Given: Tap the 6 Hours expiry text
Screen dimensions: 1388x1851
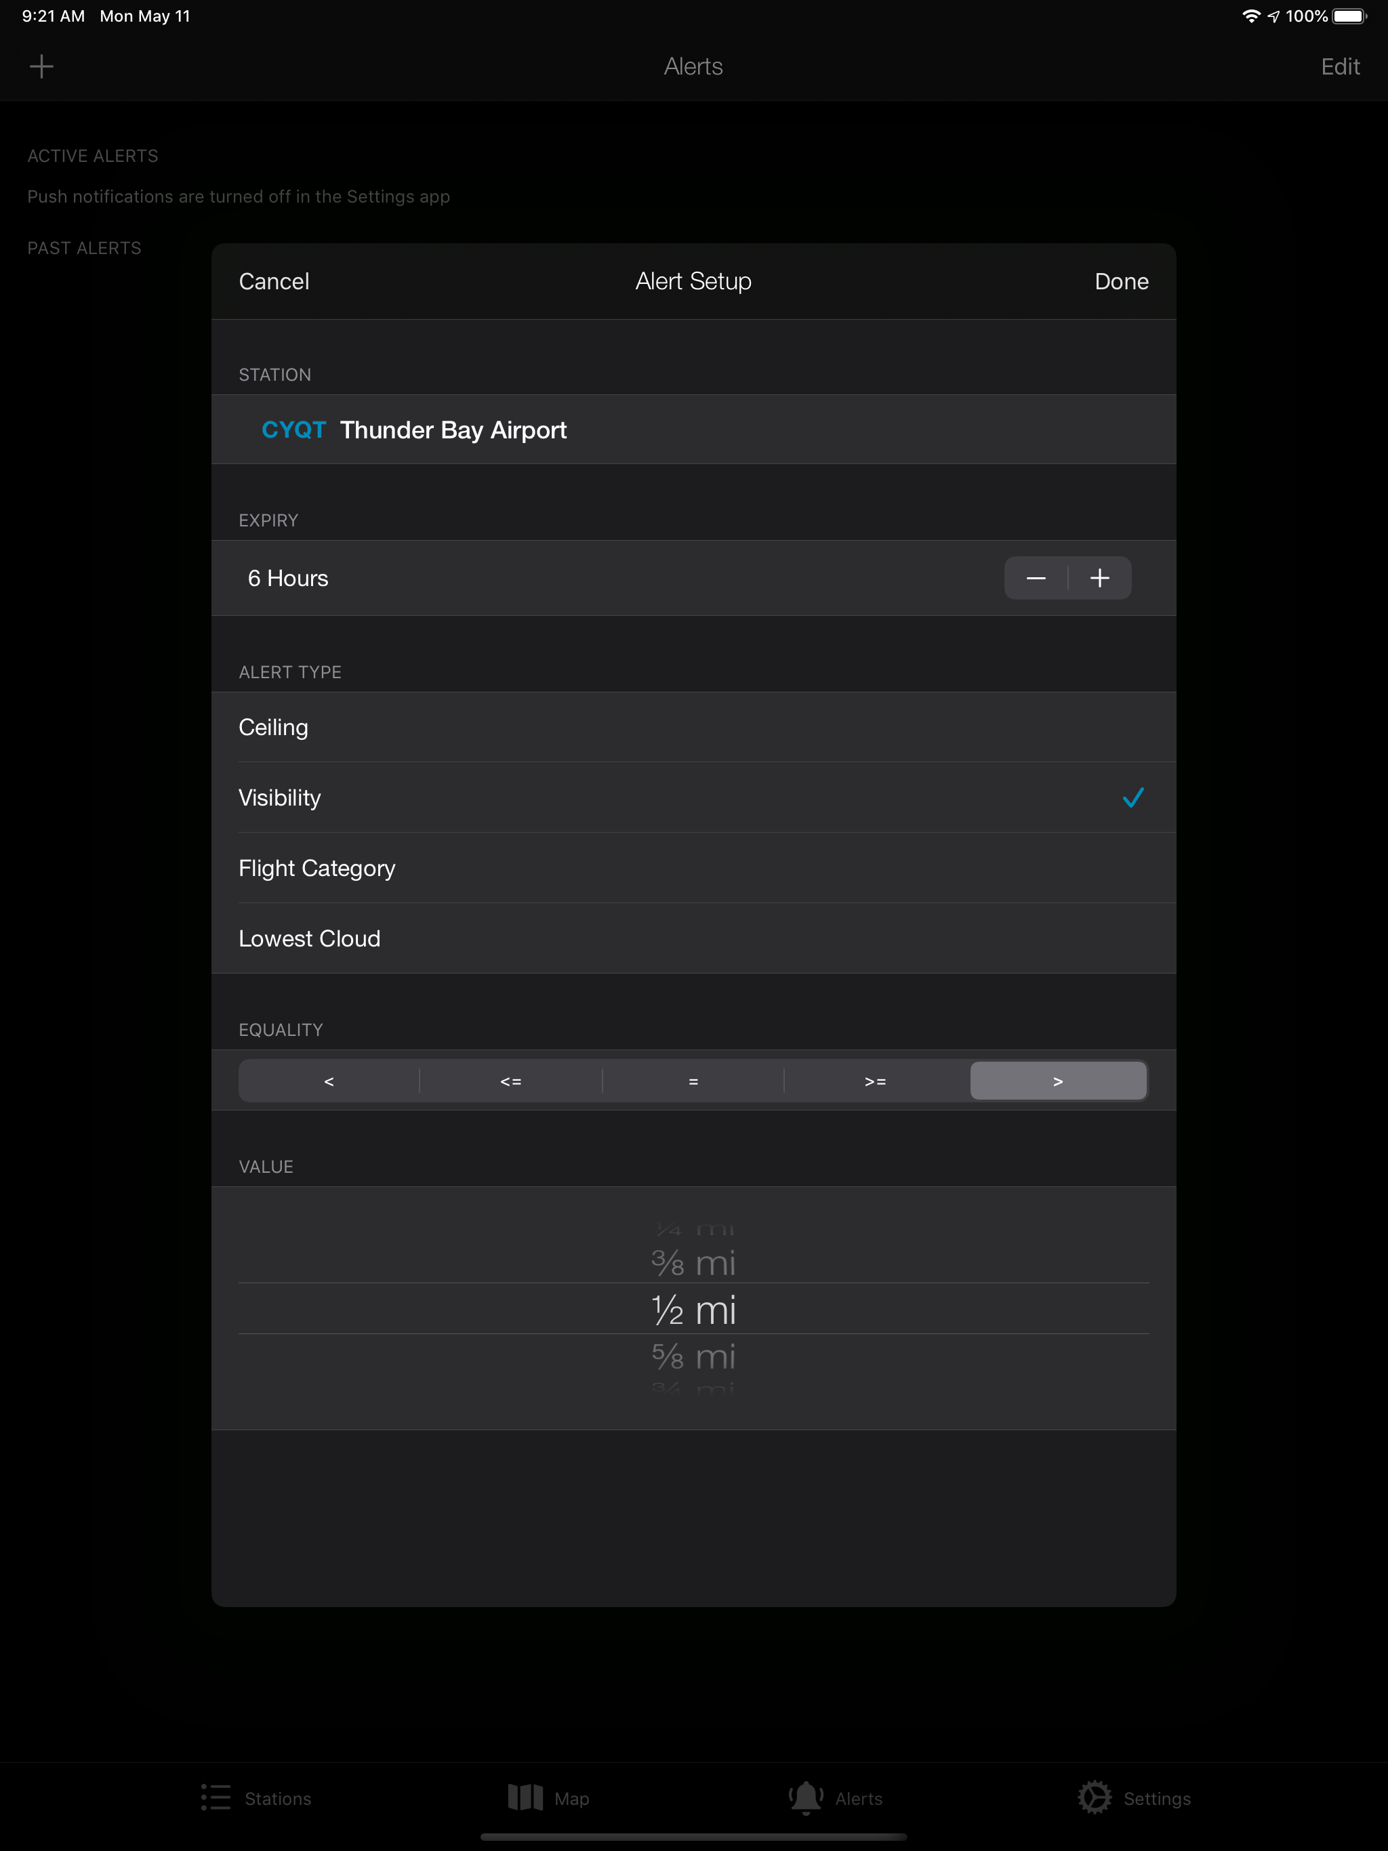Looking at the screenshot, I should point(288,577).
